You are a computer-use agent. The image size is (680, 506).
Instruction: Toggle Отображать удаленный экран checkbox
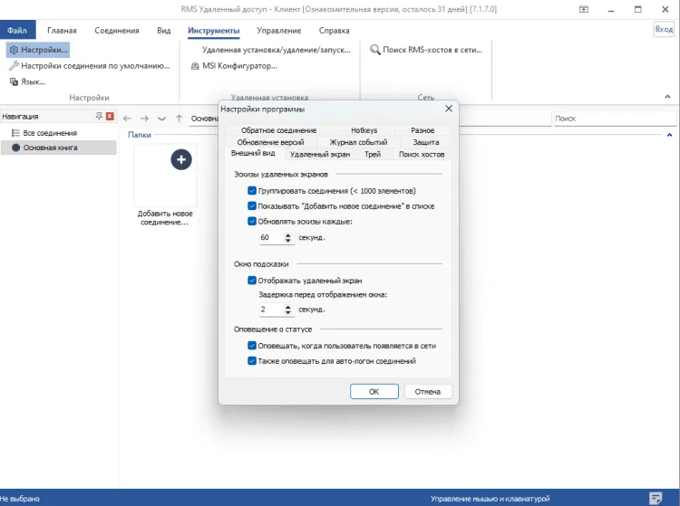click(252, 280)
